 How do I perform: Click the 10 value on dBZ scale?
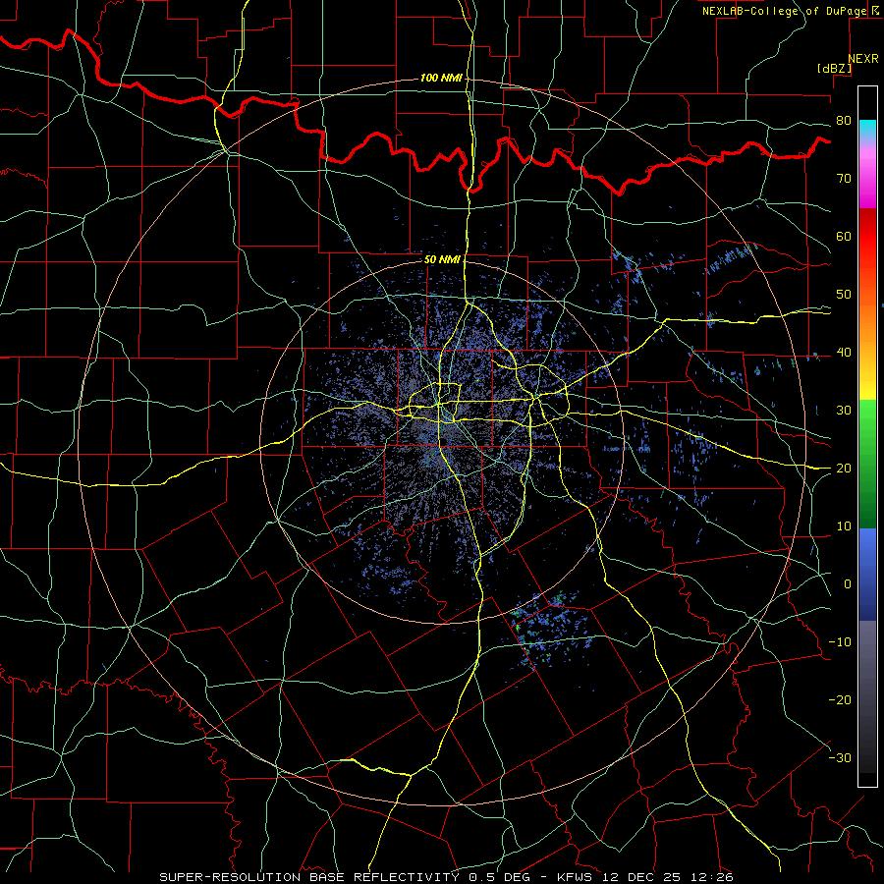point(844,526)
